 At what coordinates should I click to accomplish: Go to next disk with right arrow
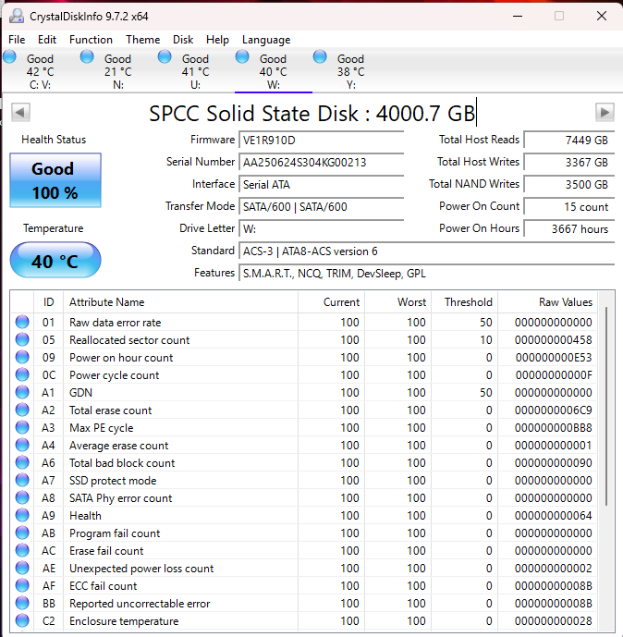tap(605, 112)
